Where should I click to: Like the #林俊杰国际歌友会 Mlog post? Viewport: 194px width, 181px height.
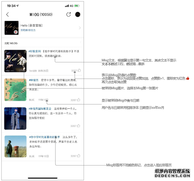tap(79, 126)
